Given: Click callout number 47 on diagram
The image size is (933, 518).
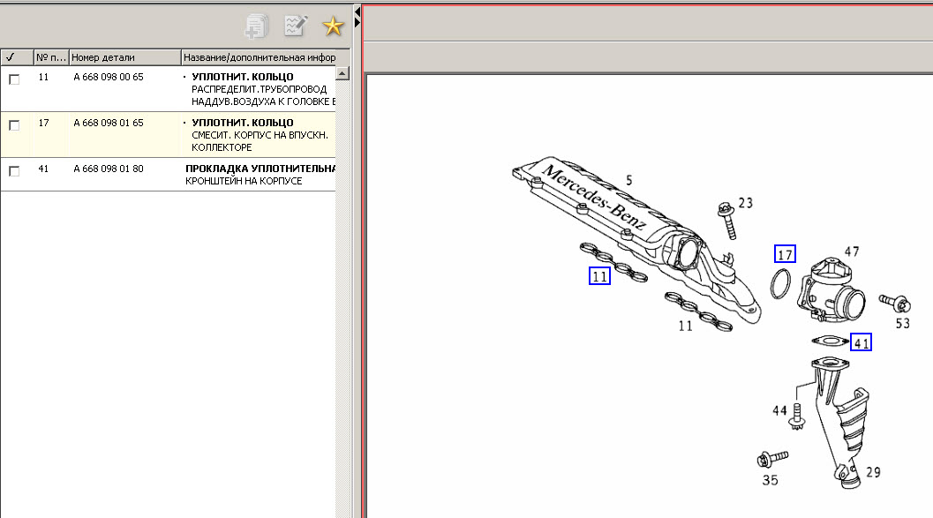Looking at the screenshot, I should tap(851, 252).
